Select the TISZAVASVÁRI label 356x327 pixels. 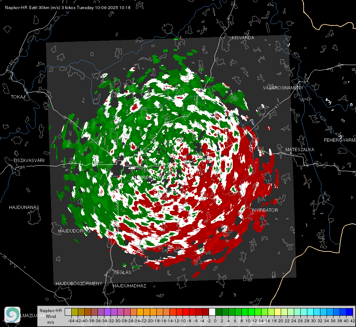pyautogui.click(x=29, y=161)
